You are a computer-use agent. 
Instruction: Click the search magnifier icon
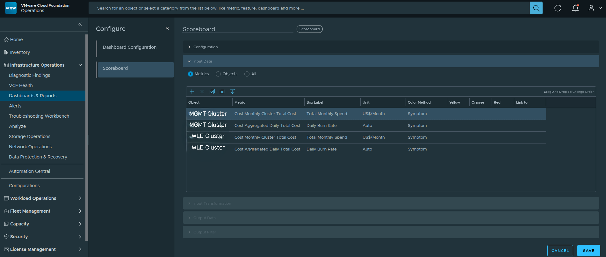click(x=536, y=8)
